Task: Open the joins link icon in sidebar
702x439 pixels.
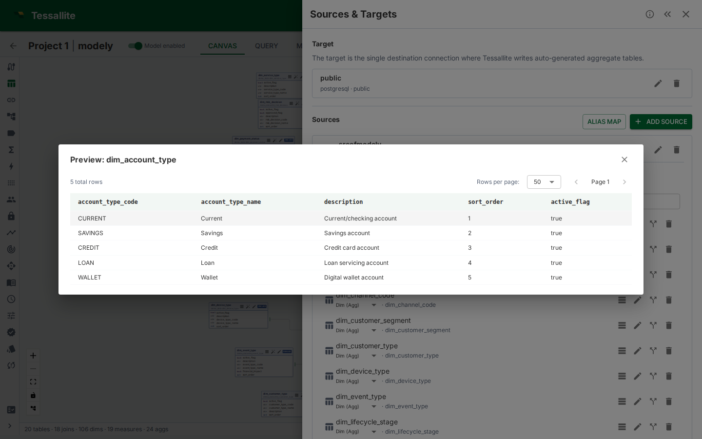Action: (x=11, y=100)
